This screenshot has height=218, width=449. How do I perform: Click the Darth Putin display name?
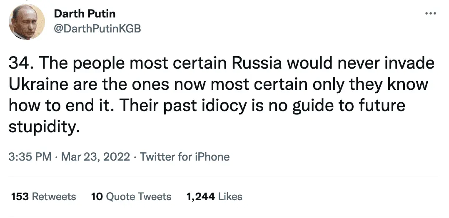pyautogui.click(x=85, y=14)
